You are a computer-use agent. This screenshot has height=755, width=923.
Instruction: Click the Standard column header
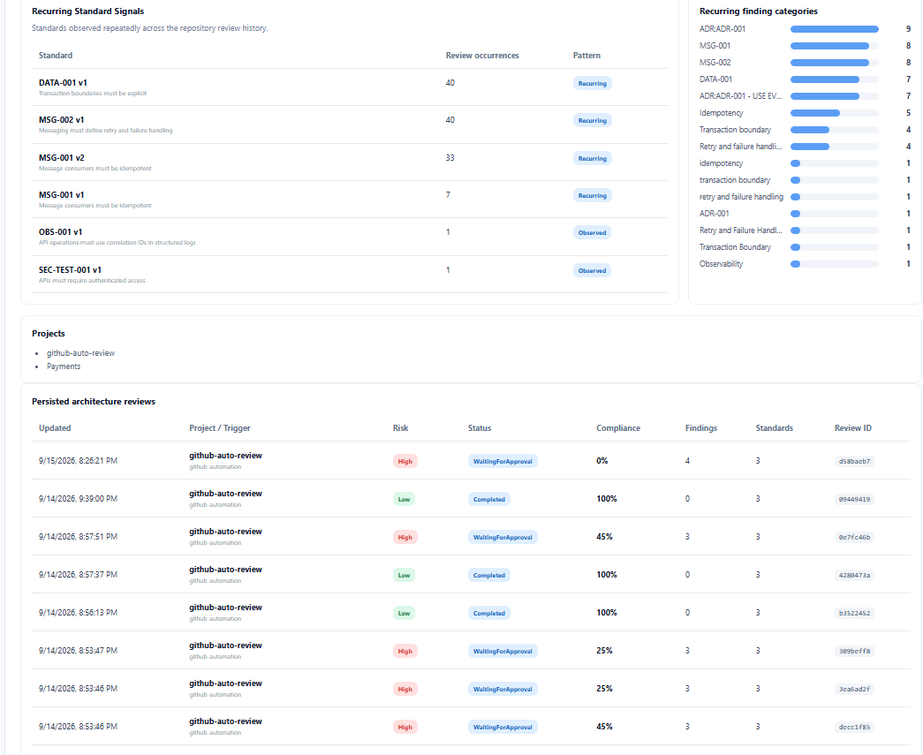[56, 56]
